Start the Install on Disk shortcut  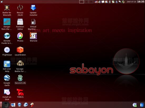7,92
